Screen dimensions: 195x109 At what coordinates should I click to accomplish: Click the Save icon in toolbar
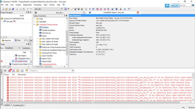point(10,9)
